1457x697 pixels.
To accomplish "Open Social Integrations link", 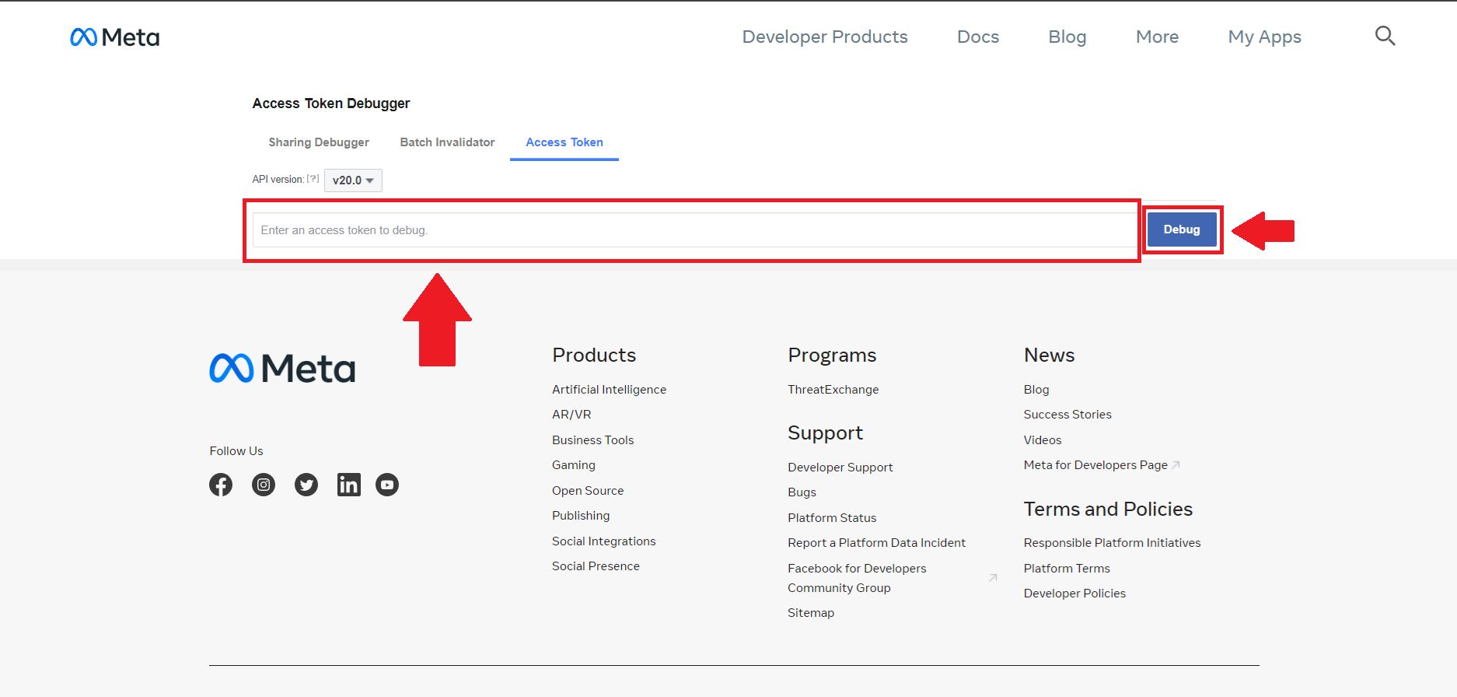I will [603, 541].
